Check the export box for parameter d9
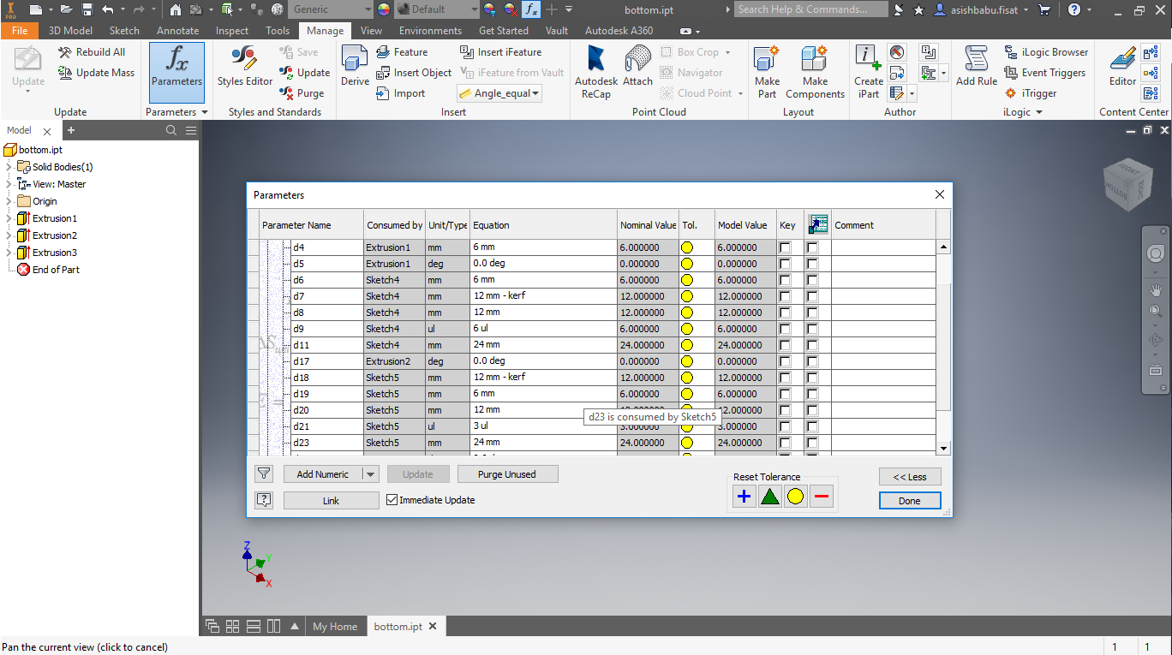Screen dimensions: 1172x655 tap(812, 329)
